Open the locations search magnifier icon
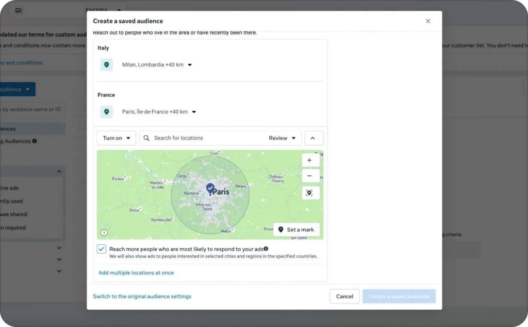Screen dimensions: 528x327 pyautogui.click(x=146, y=137)
